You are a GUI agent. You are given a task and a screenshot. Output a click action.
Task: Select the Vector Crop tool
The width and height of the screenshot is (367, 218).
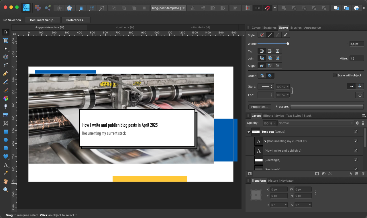[x=5, y=123]
